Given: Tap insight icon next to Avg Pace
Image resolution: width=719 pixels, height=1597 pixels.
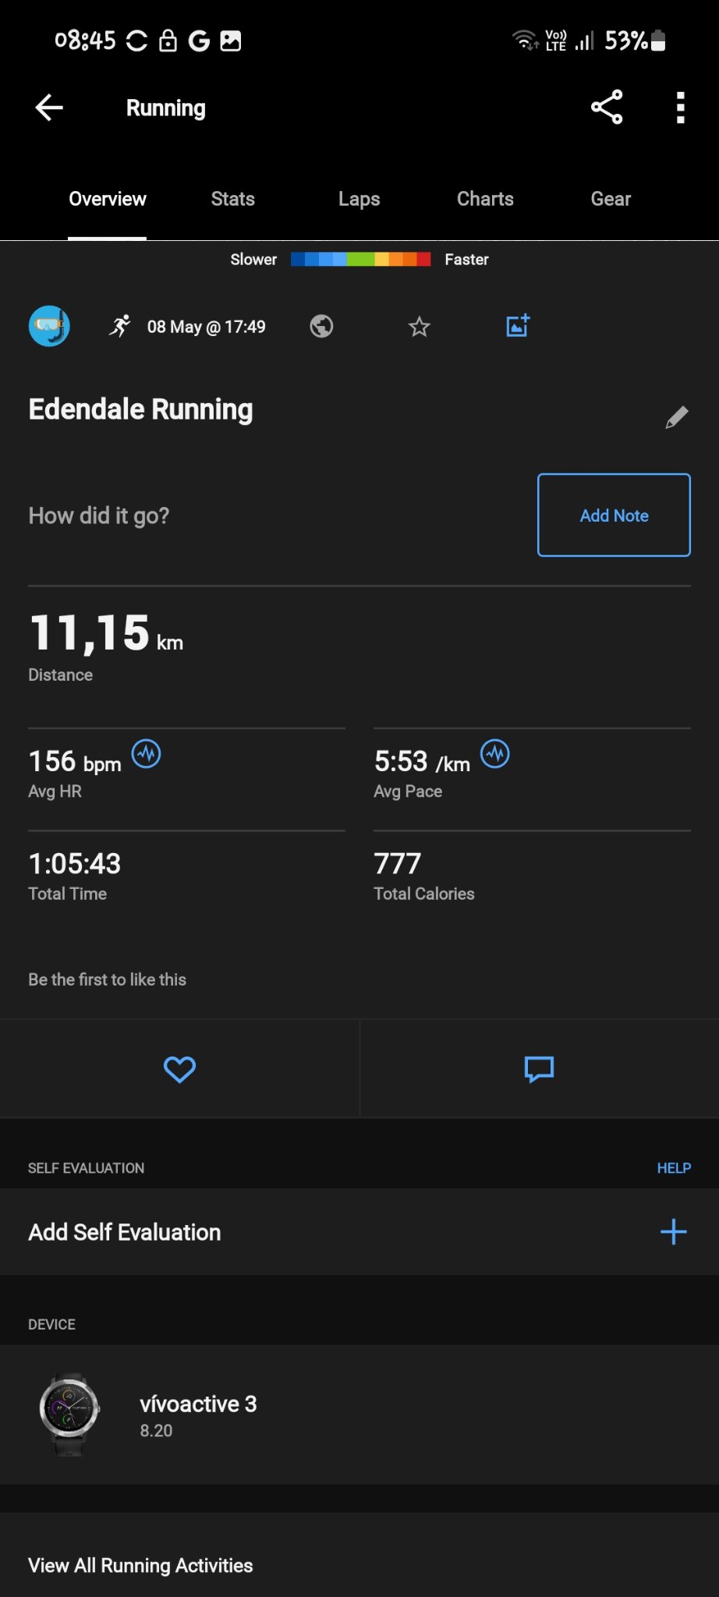Looking at the screenshot, I should (495, 754).
